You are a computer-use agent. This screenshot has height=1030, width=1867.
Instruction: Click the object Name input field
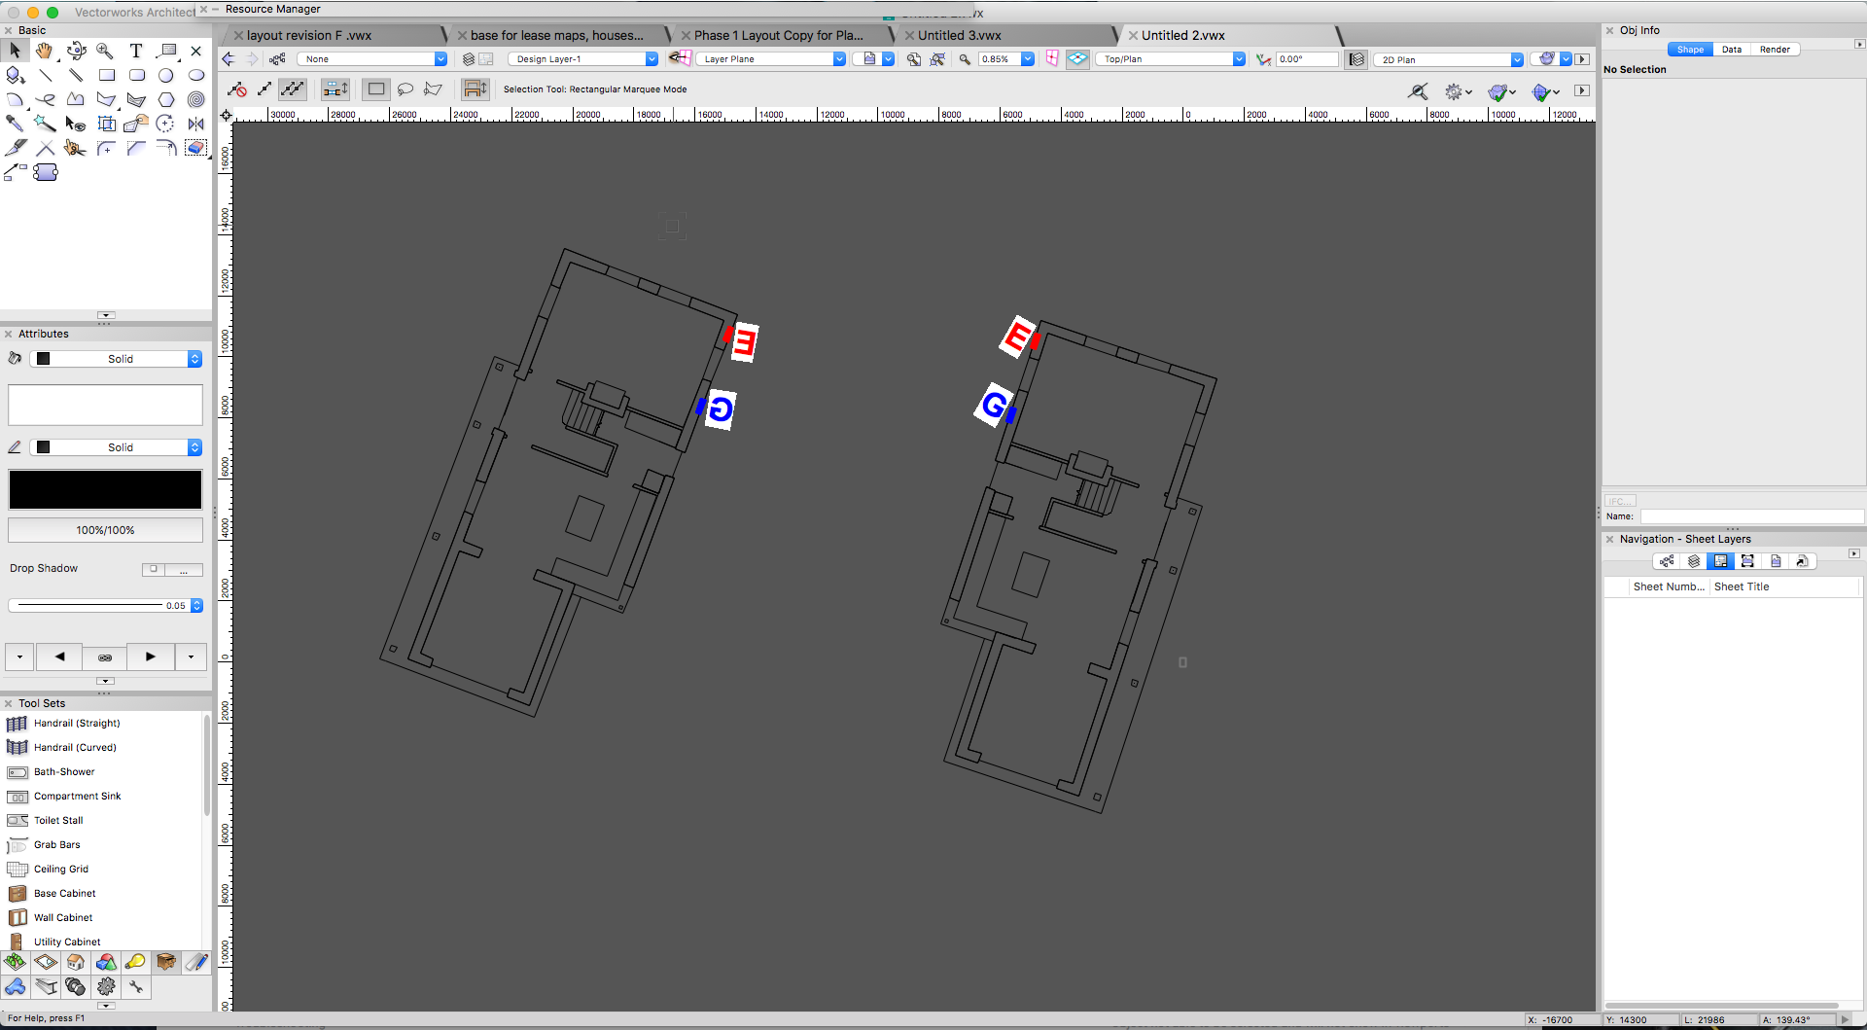[1750, 516]
